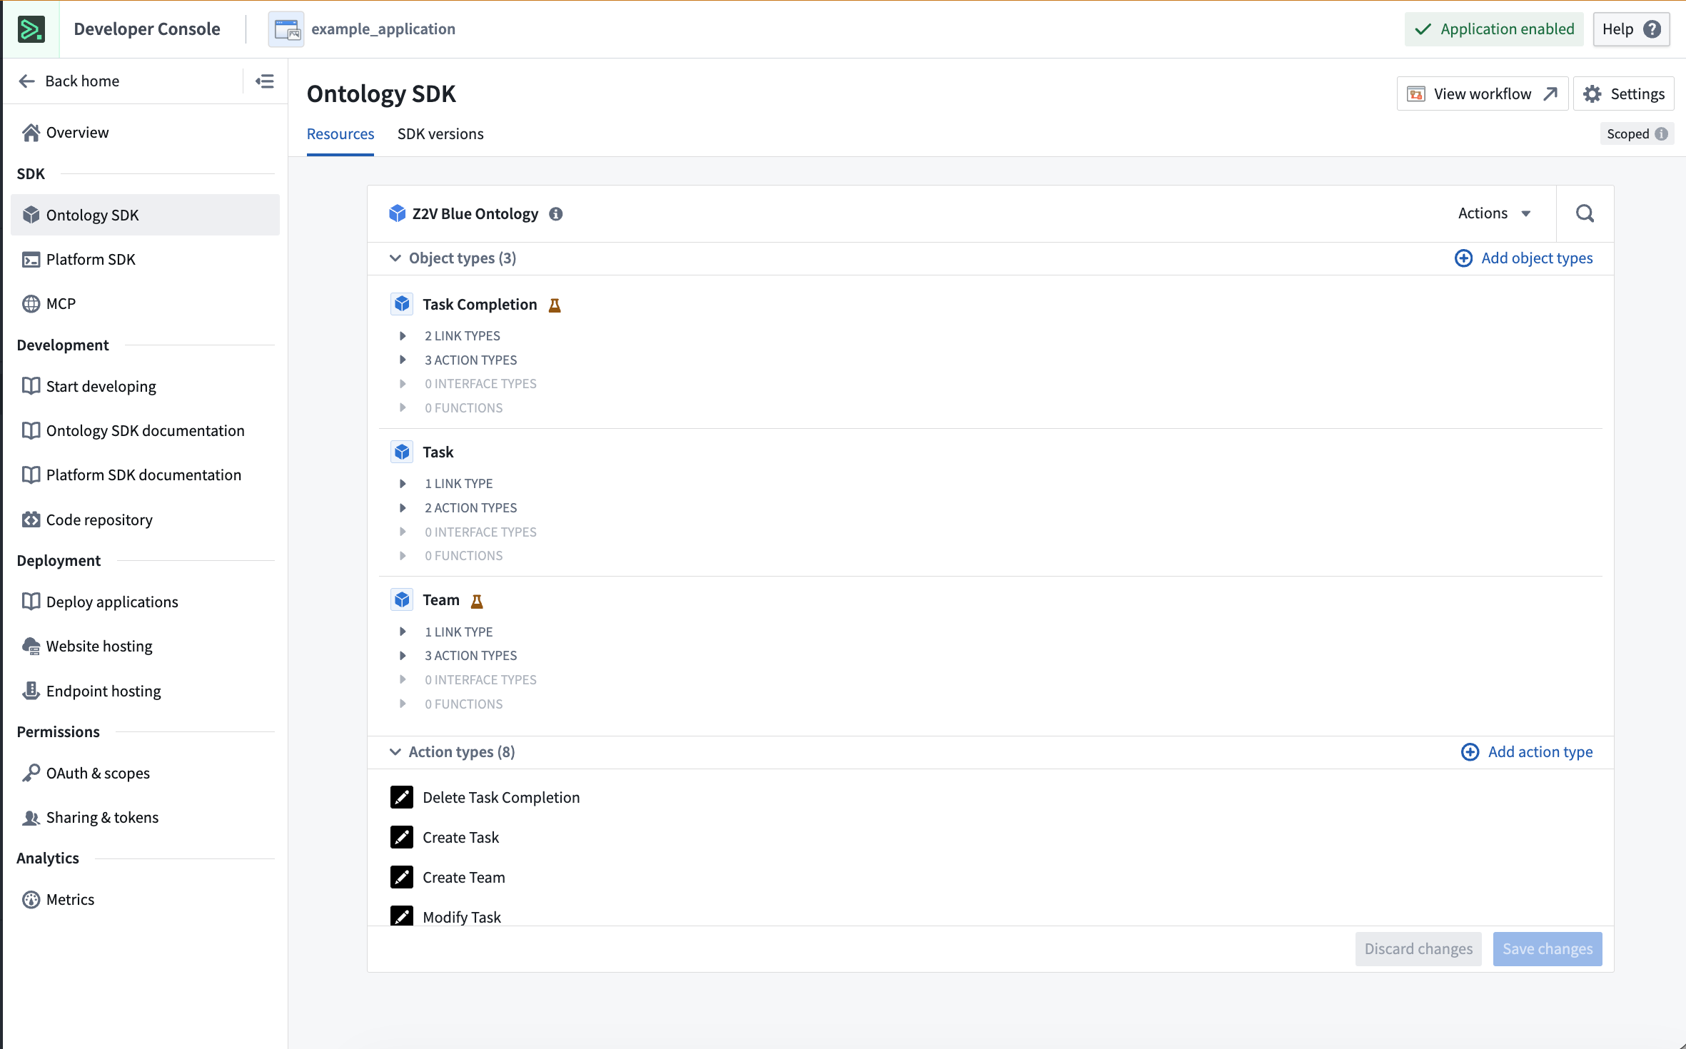Click the plus icon for Add object types
1686x1049 pixels.
point(1463,258)
